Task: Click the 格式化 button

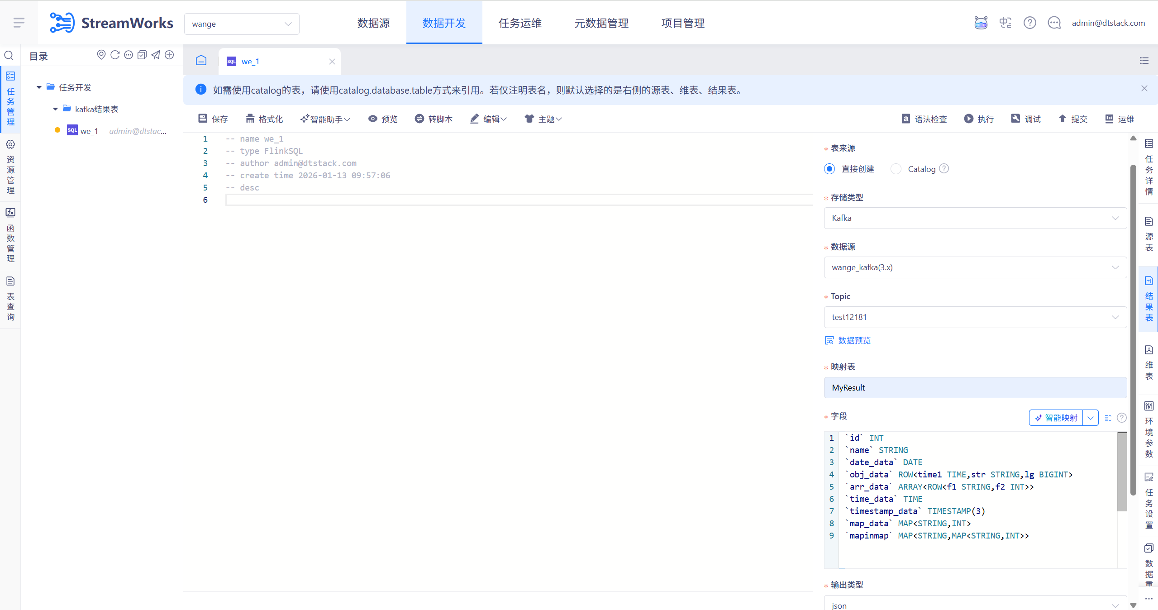Action: click(264, 119)
